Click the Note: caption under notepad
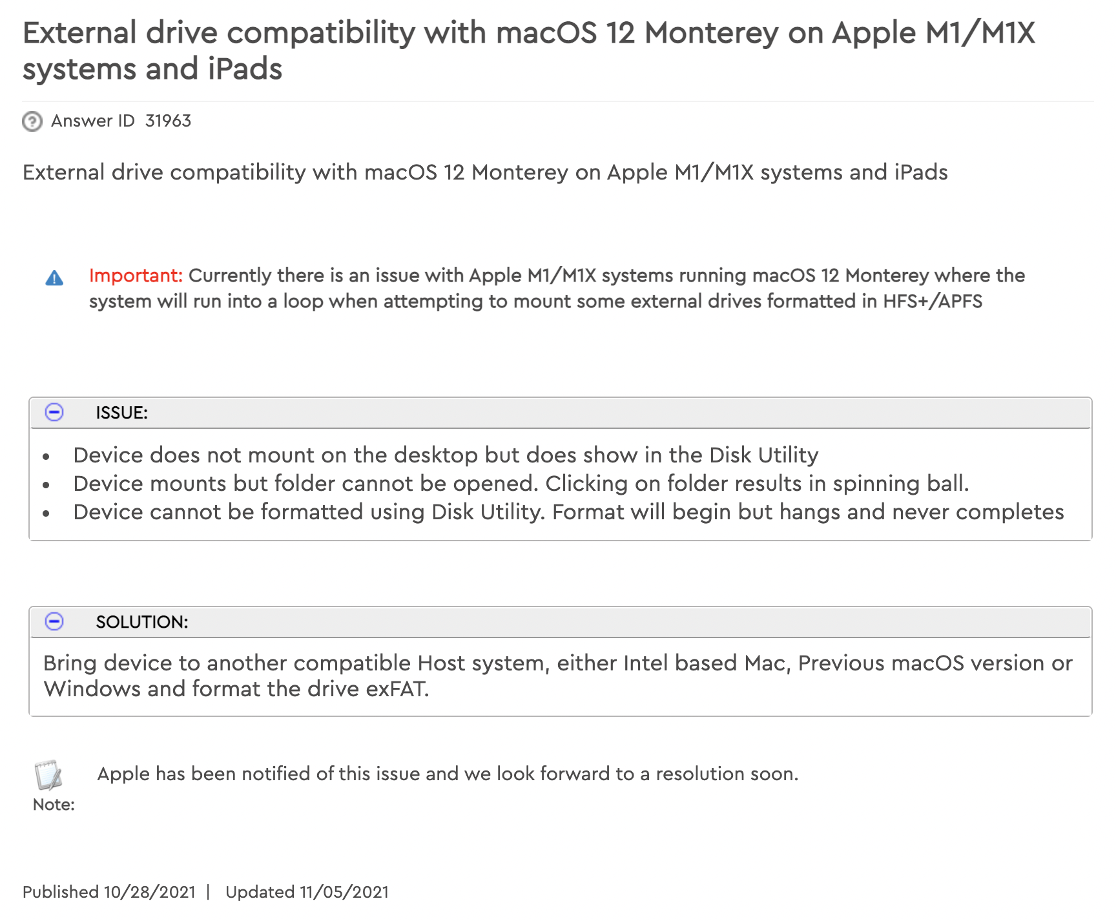The image size is (1116, 921). (54, 805)
